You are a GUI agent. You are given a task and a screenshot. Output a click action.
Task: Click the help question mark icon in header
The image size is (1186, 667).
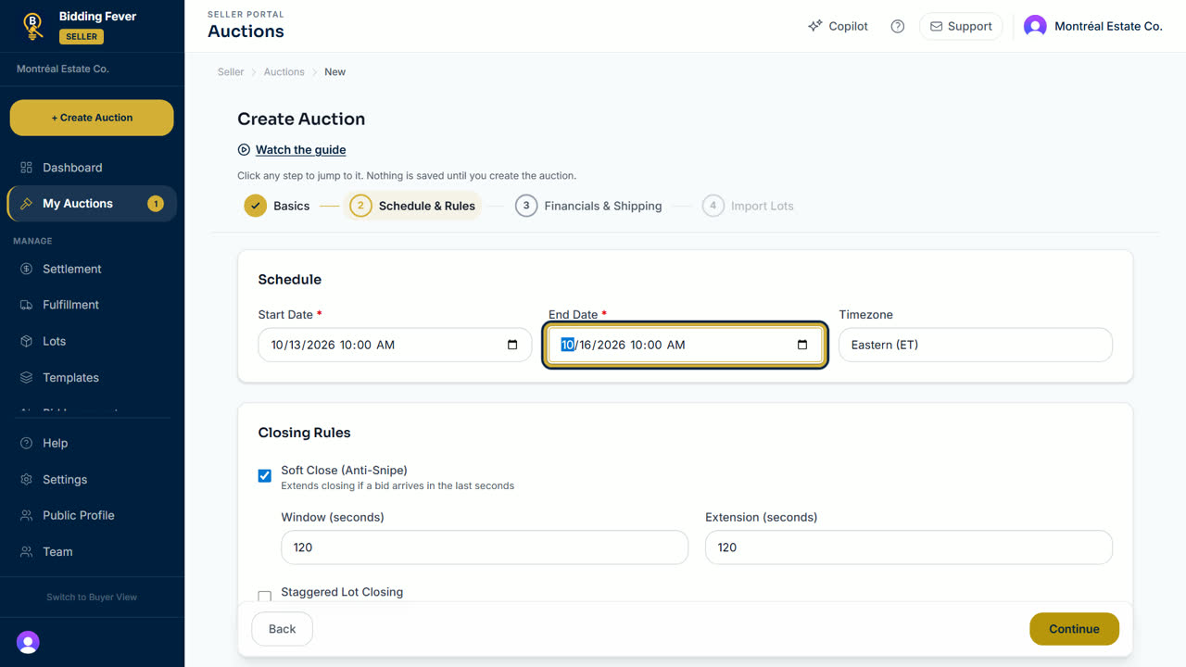[897, 26]
